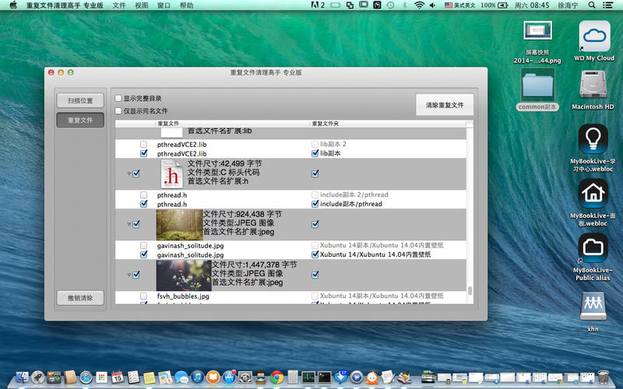Click the 扫描位置 sidebar button

[x=79, y=101]
